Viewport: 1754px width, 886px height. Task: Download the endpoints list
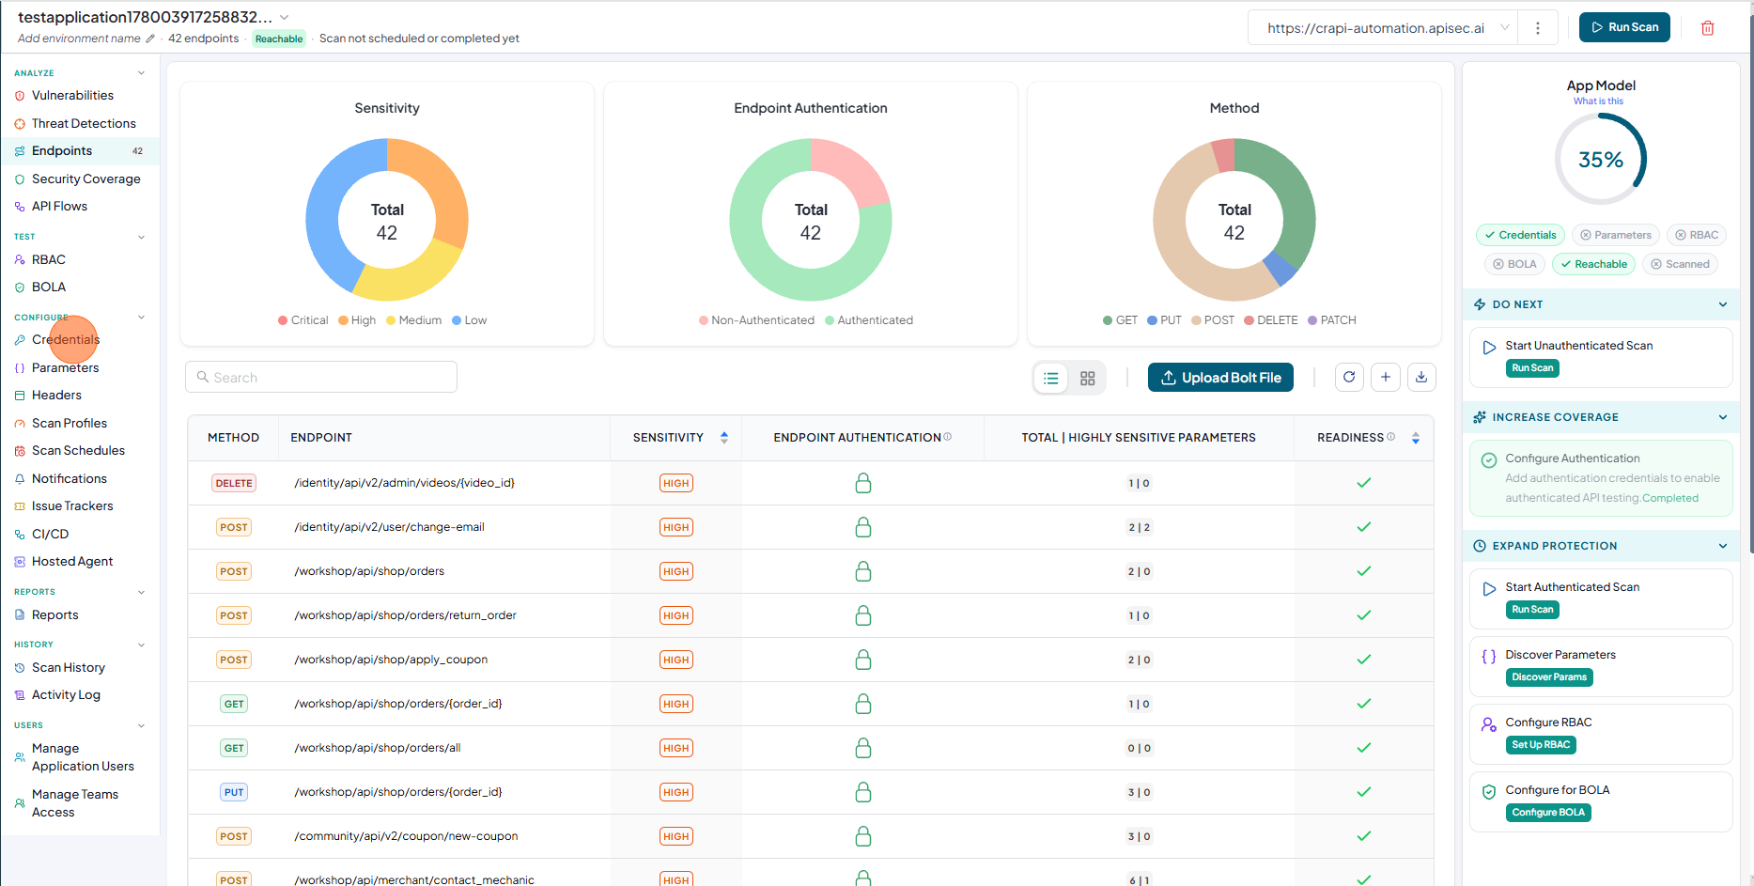[x=1421, y=377]
